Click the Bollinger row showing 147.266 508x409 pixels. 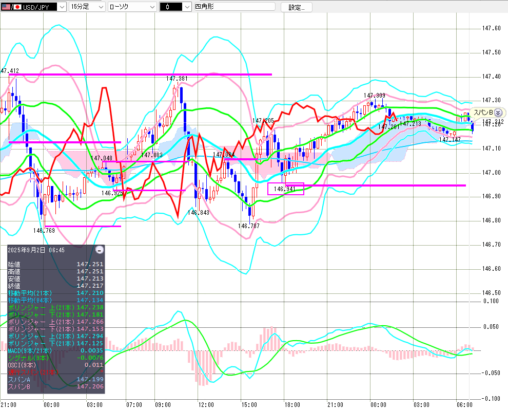[x=55, y=322]
